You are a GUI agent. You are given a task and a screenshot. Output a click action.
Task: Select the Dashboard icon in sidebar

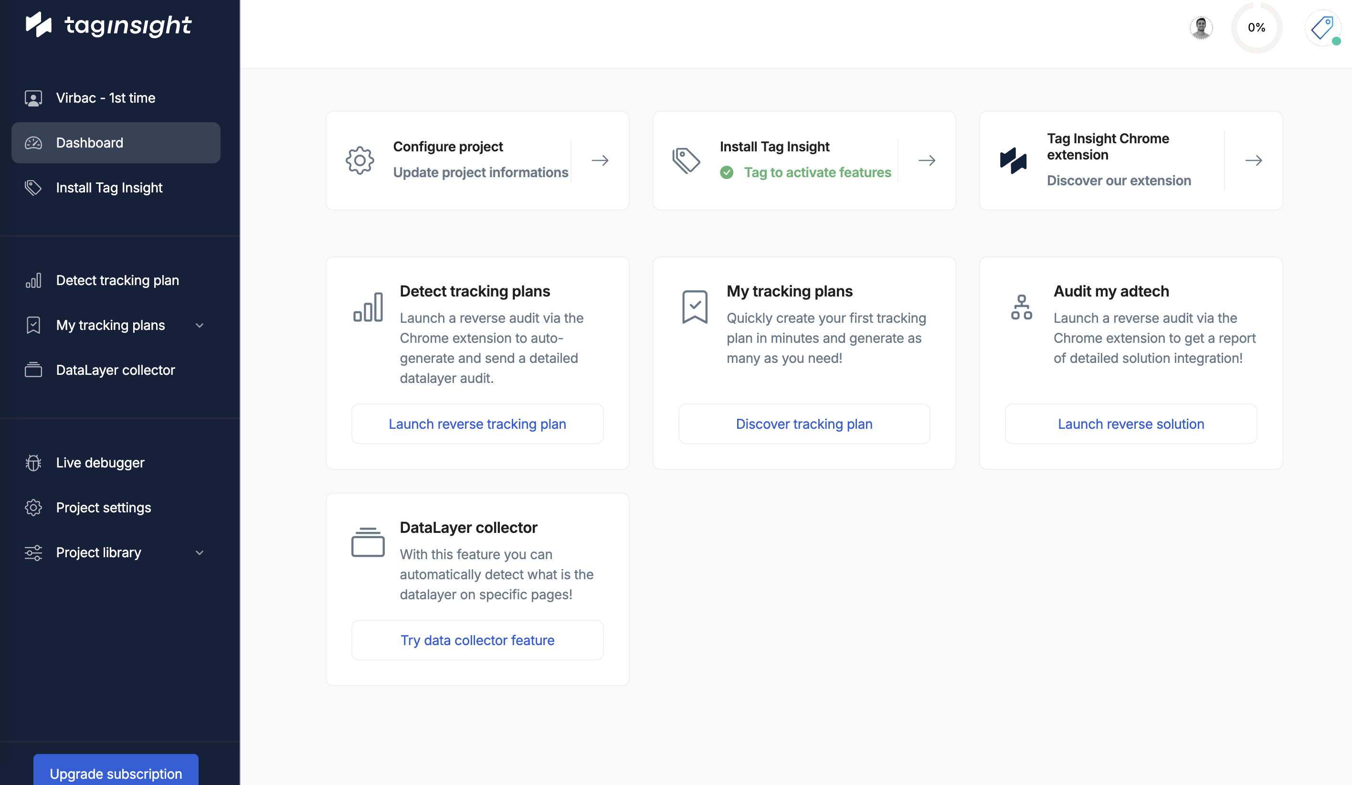pyautogui.click(x=33, y=142)
